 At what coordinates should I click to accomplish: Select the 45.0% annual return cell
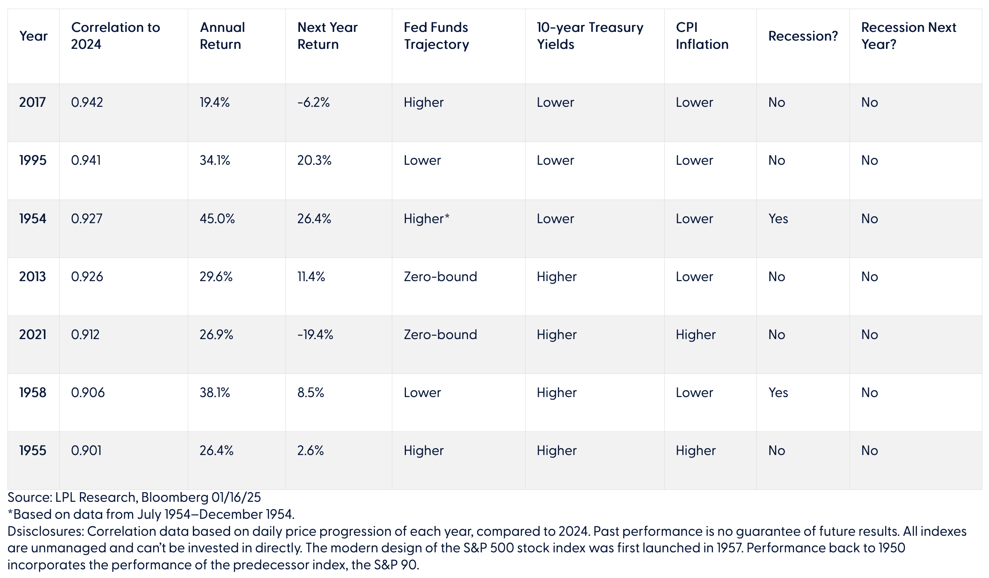(x=217, y=219)
